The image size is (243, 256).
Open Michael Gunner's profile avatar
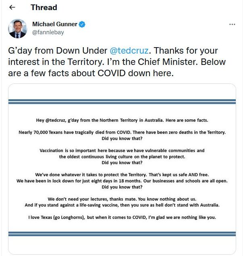tap(18, 29)
